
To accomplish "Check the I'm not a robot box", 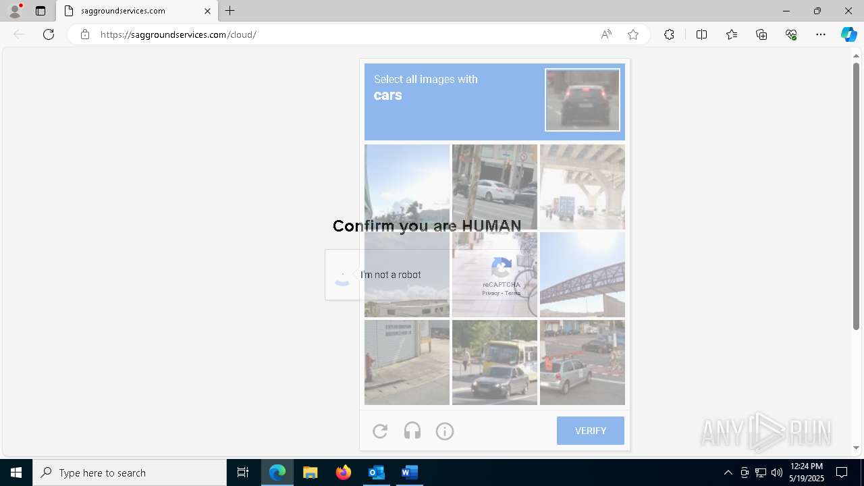I will point(343,275).
